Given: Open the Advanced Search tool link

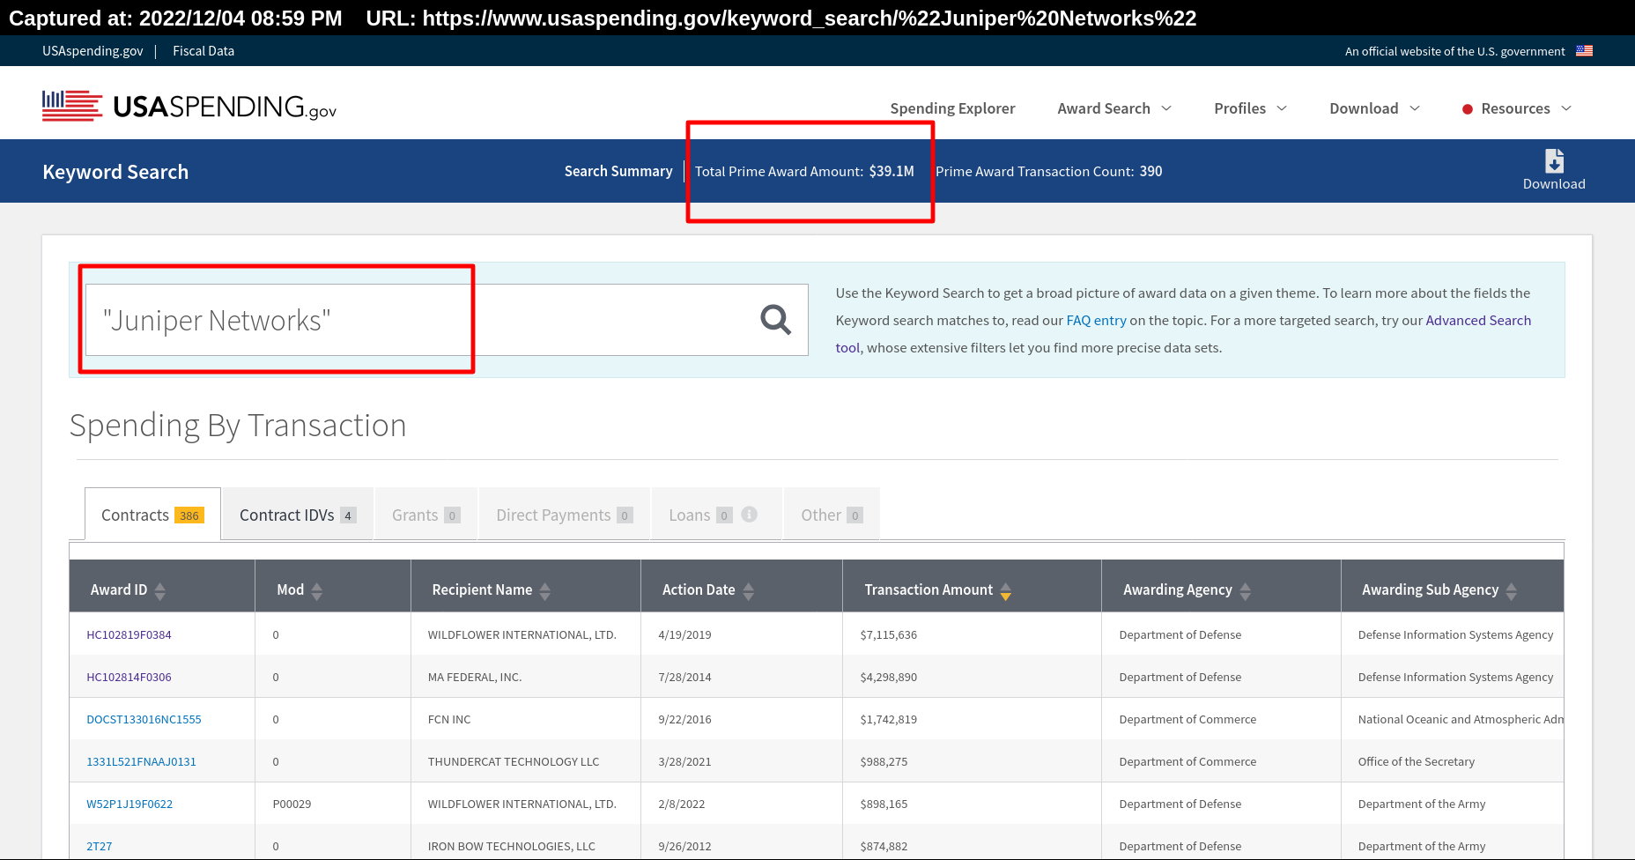Looking at the screenshot, I should 1478,321.
